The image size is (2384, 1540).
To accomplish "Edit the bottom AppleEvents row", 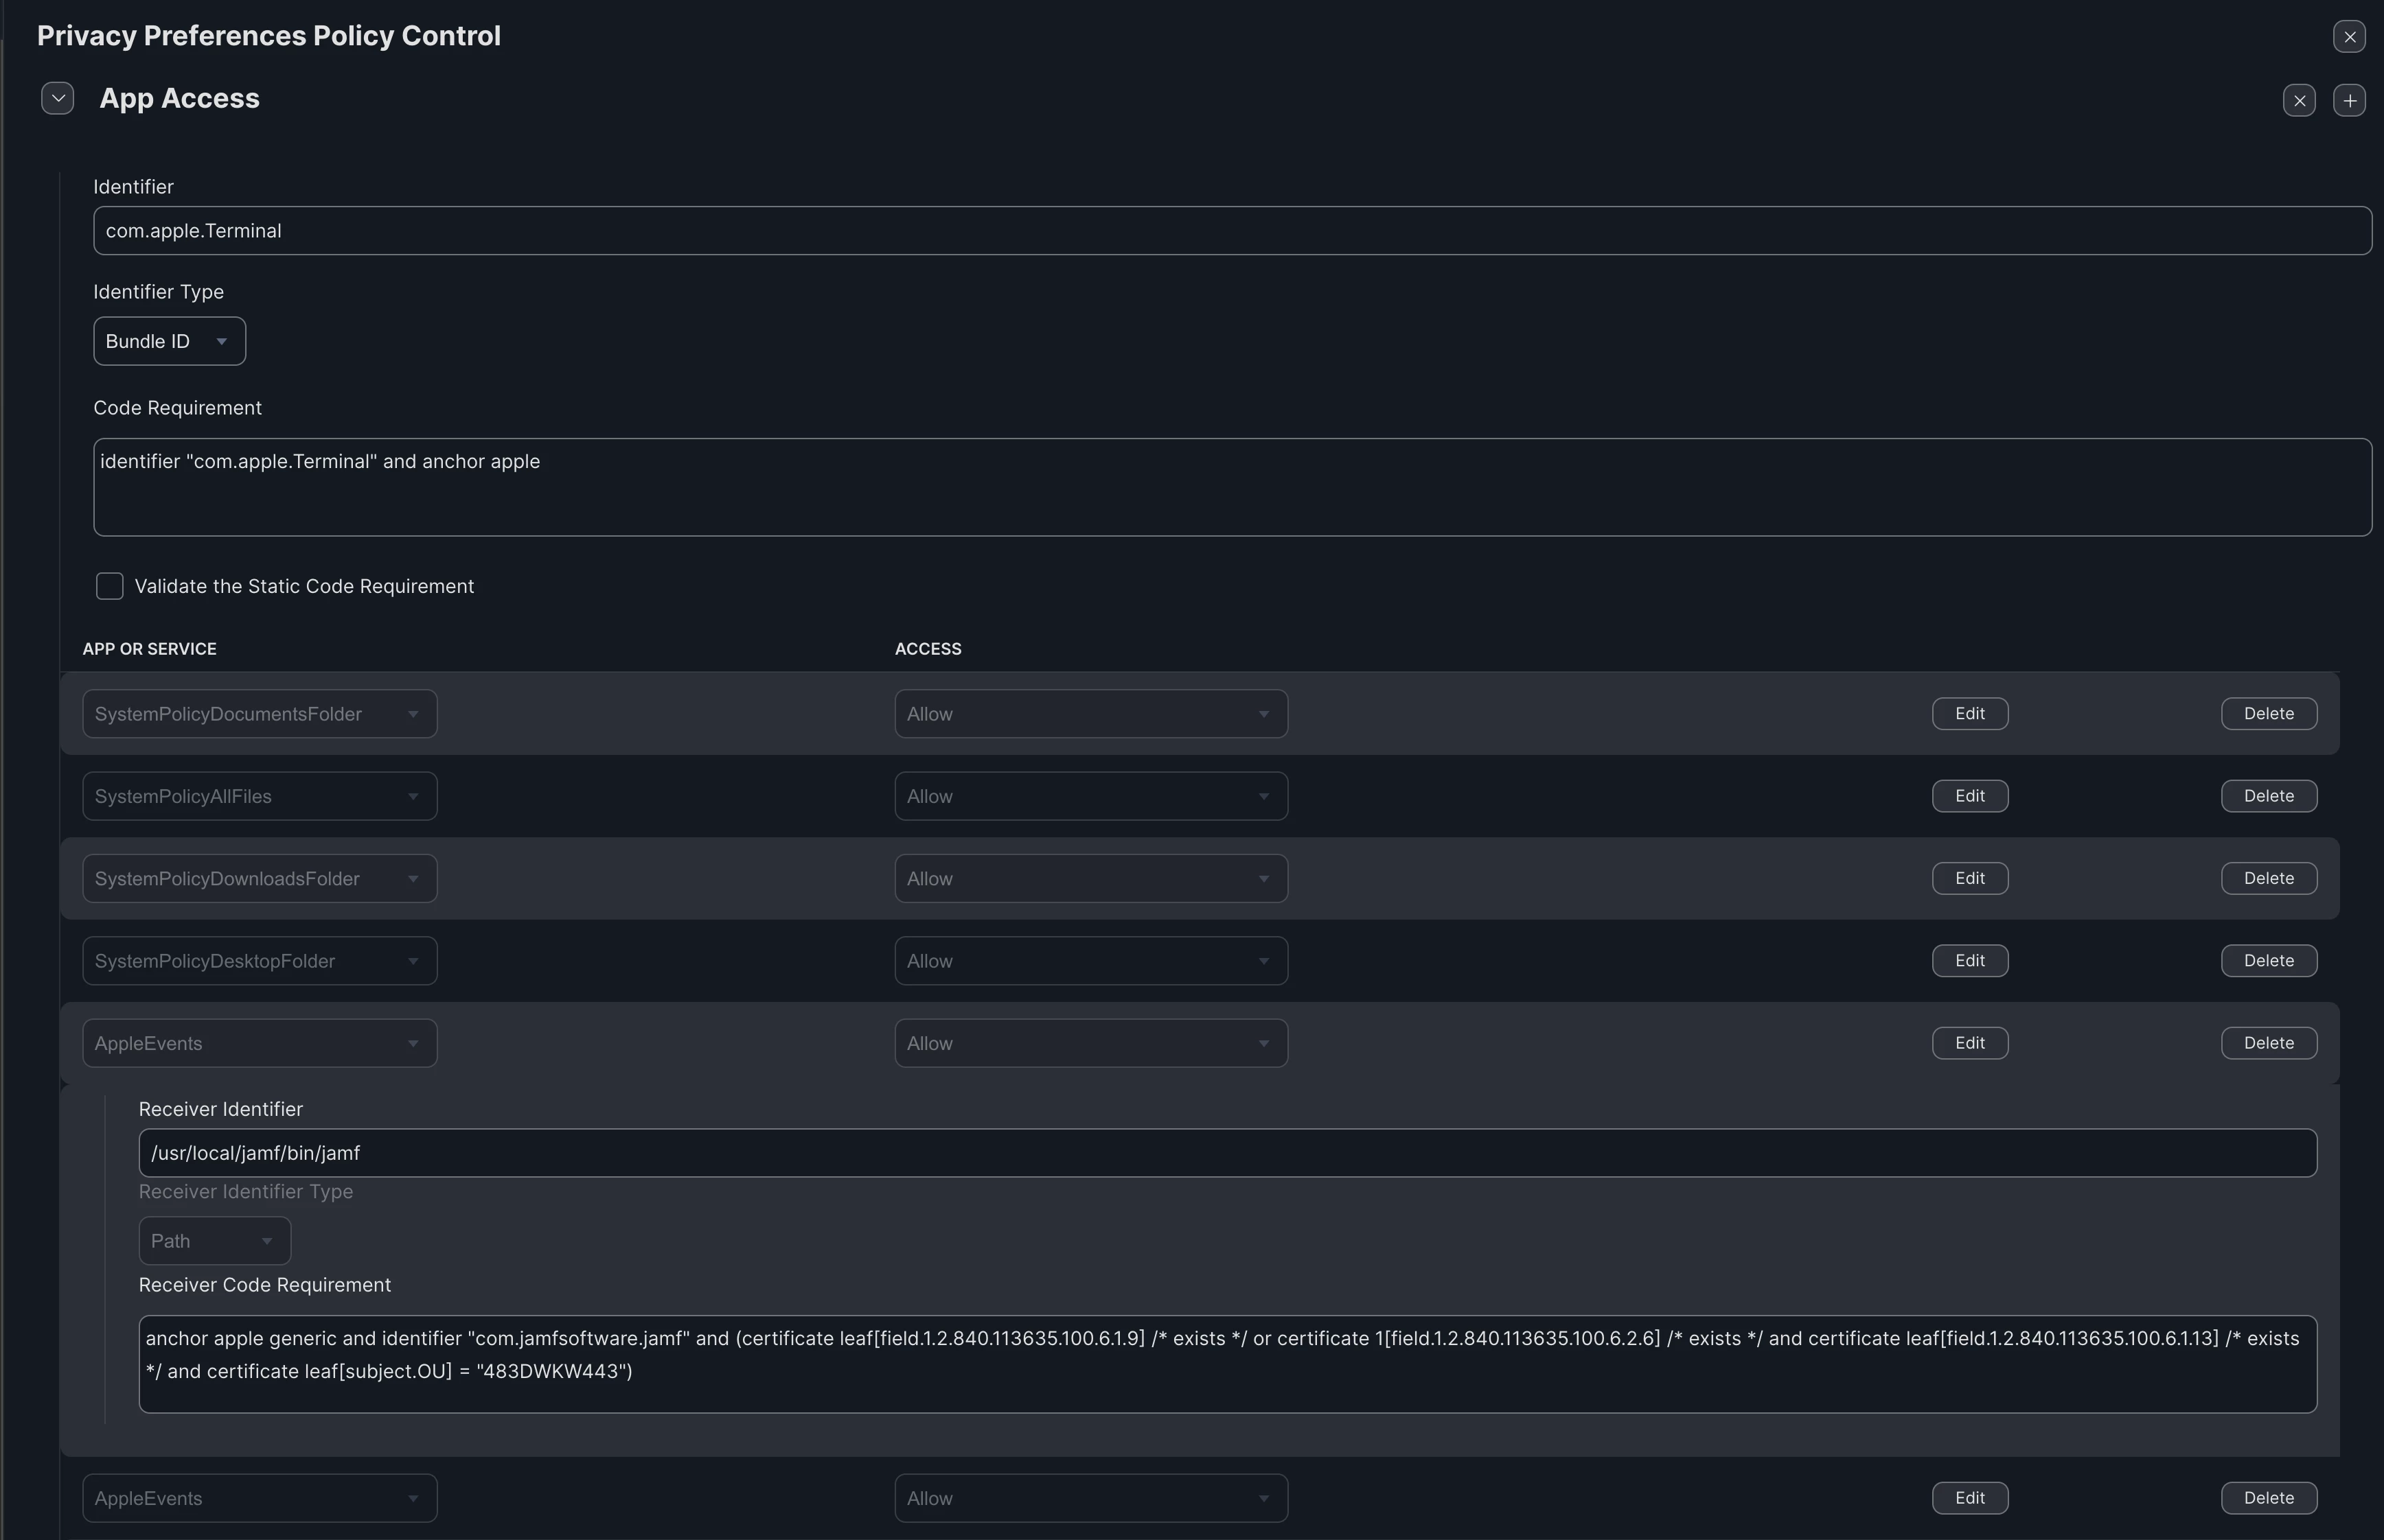I will (x=1970, y=1498).
